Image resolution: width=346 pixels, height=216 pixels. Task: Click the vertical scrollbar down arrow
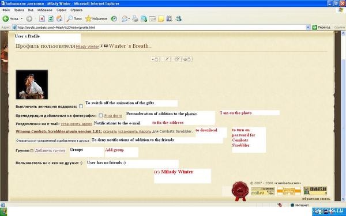[343, 199]
